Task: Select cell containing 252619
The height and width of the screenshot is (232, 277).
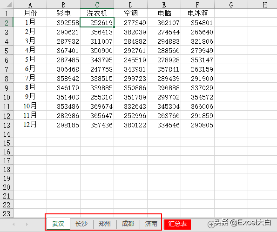Action: [97, 22]
